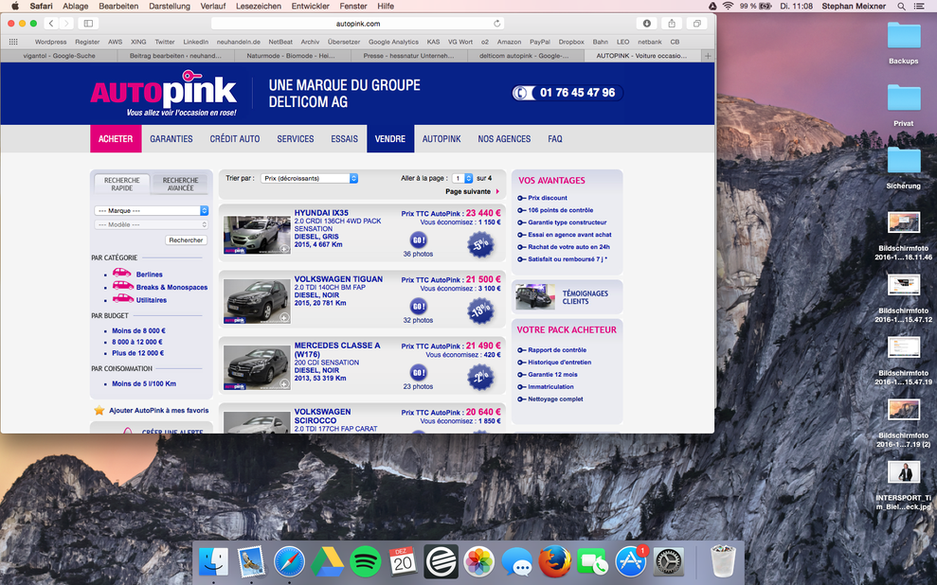Open Google Drive in the Dock
This screenshot has height=585, width=937.
point(328,561)
